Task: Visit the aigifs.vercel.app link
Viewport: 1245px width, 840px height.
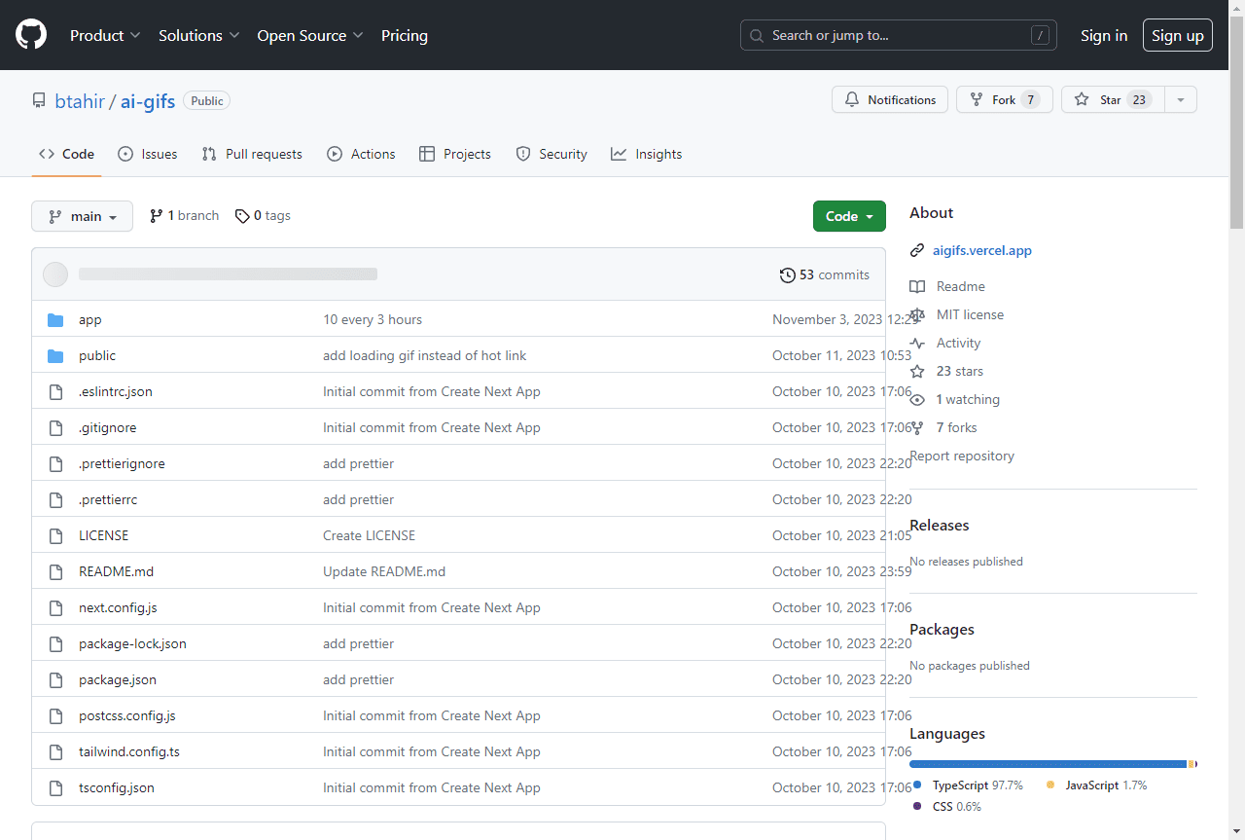Action: 981,250
